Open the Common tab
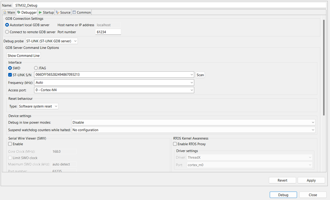The width and height of the screenshot is (330, 200). coord(82,13)
